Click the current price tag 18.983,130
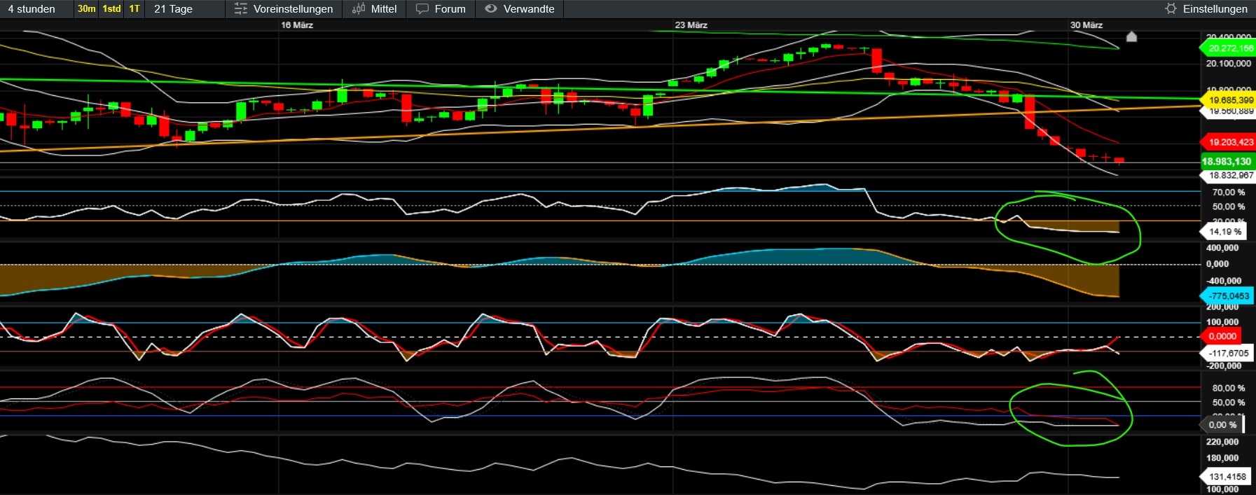1256x495 pixels. [1227, 162]
